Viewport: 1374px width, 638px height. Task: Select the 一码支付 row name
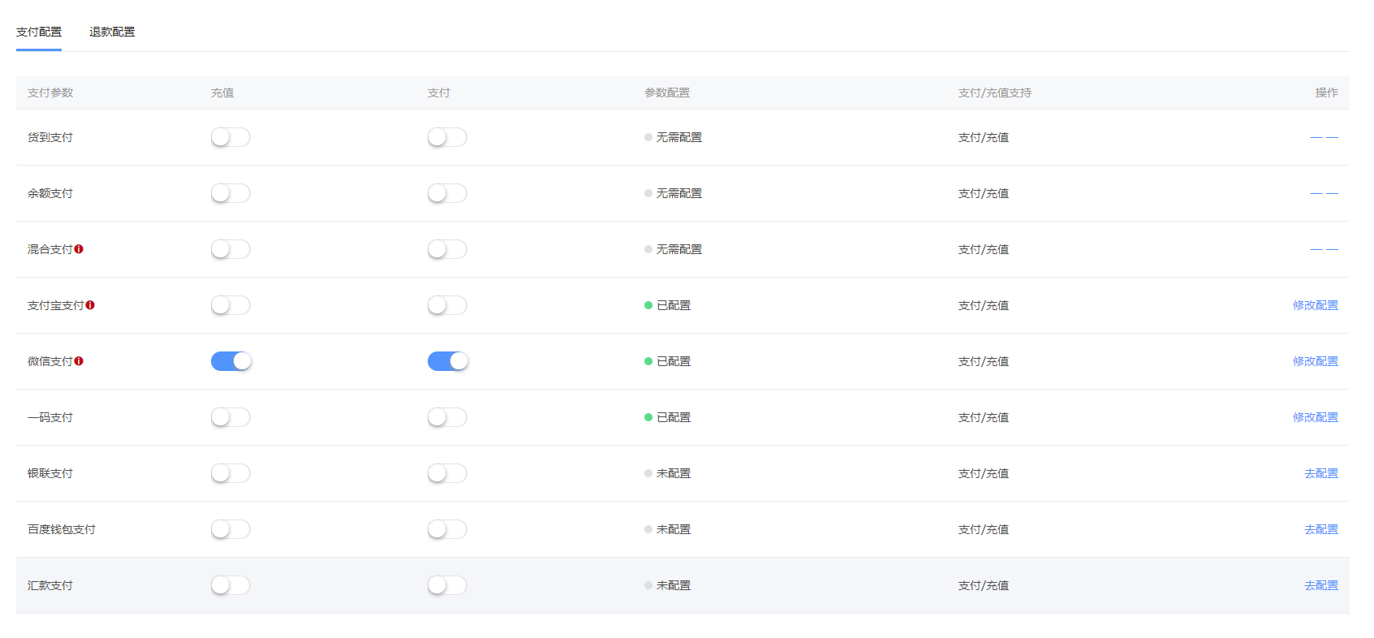[x=50, y=417]
